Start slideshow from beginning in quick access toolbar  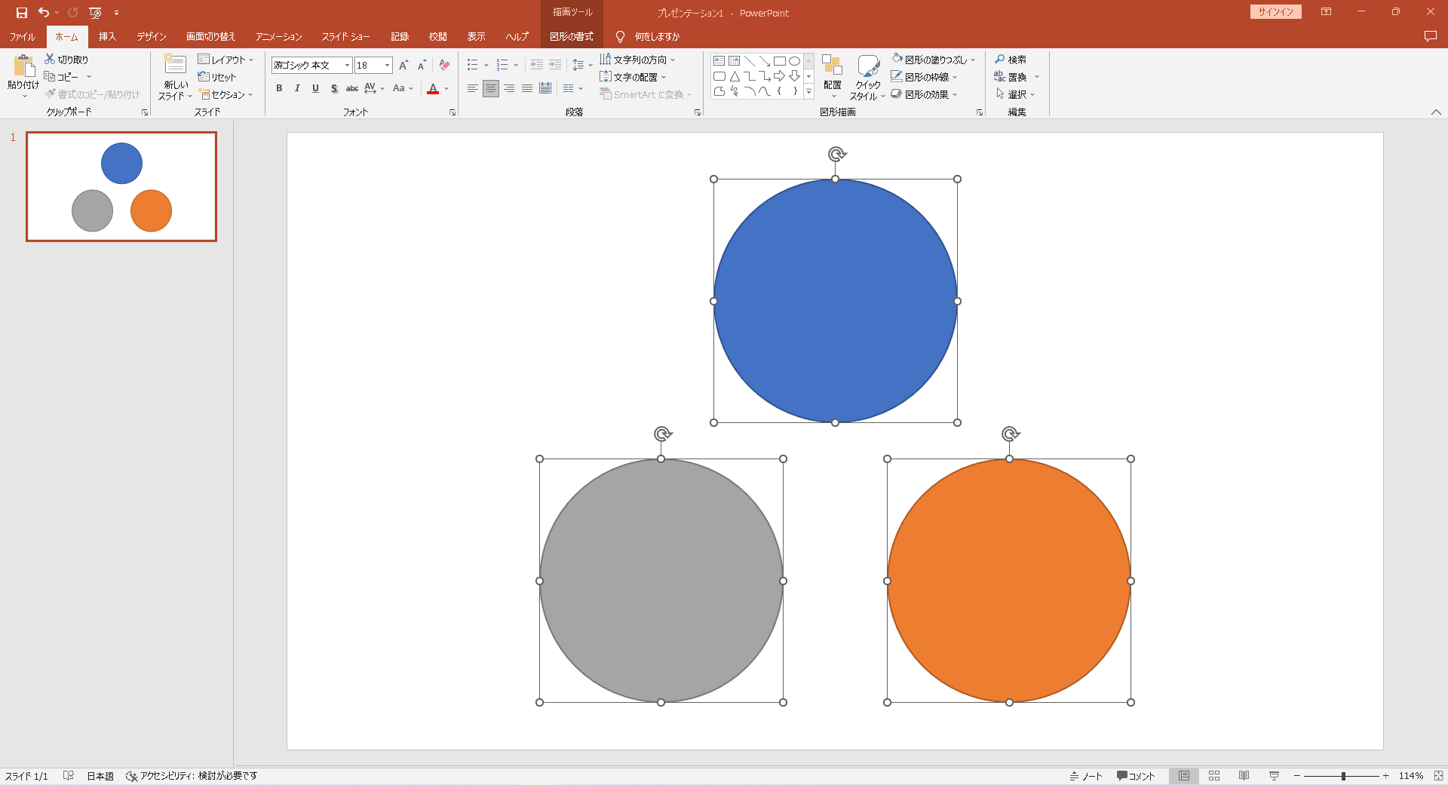pyautogui.click(x=95, y=13)
